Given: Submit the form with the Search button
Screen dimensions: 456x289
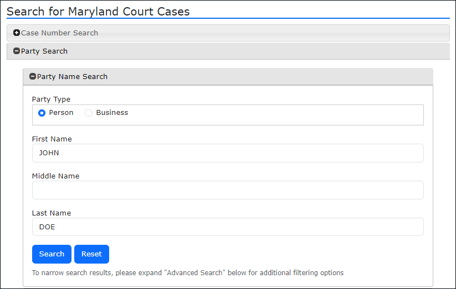Looking at the screenshot, I should tap(52, 254).
